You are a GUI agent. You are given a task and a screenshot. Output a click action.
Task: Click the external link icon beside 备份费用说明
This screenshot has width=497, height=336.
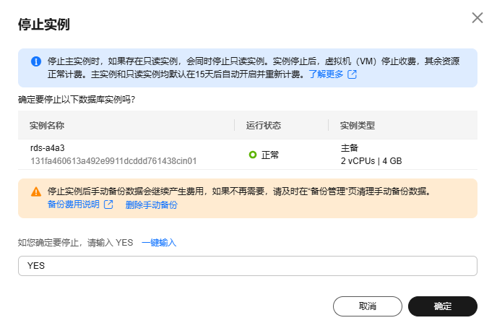coord(108,204)
